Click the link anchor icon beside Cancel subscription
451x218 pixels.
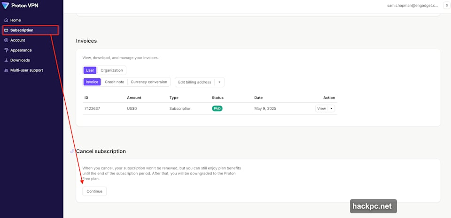pyautogui.click(x=72, y=151)
